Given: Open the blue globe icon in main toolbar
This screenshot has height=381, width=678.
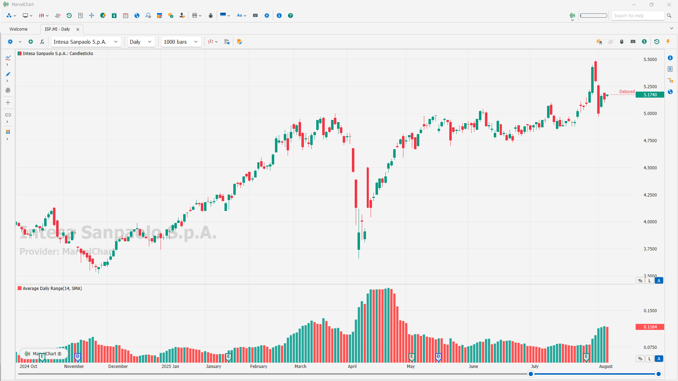Looking at the screenshot, I should [137, 16].
